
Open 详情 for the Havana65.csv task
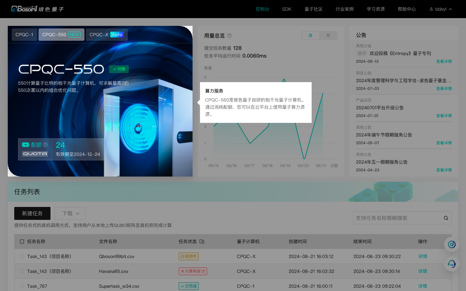coord(423,271)
